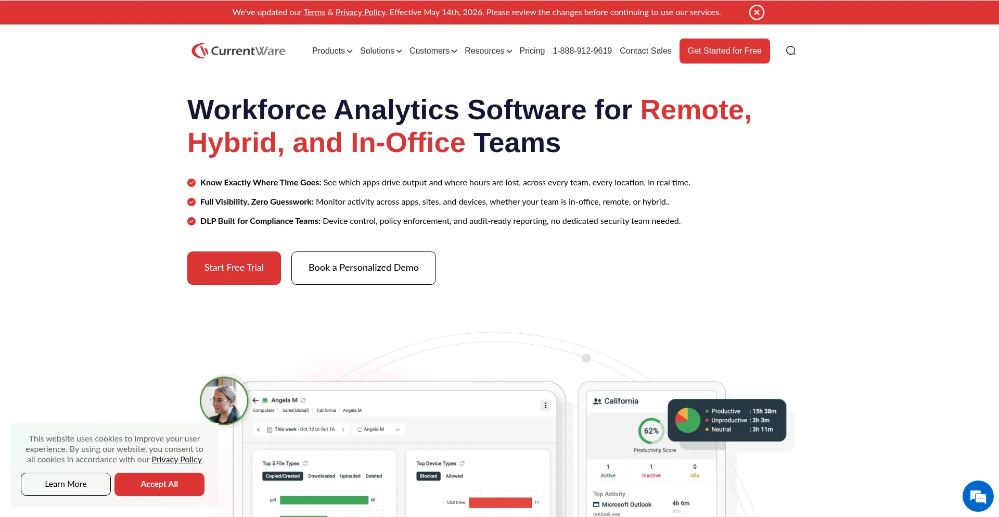
Task: Click the three-dot menu in dashboard preview
Action: 545,405
